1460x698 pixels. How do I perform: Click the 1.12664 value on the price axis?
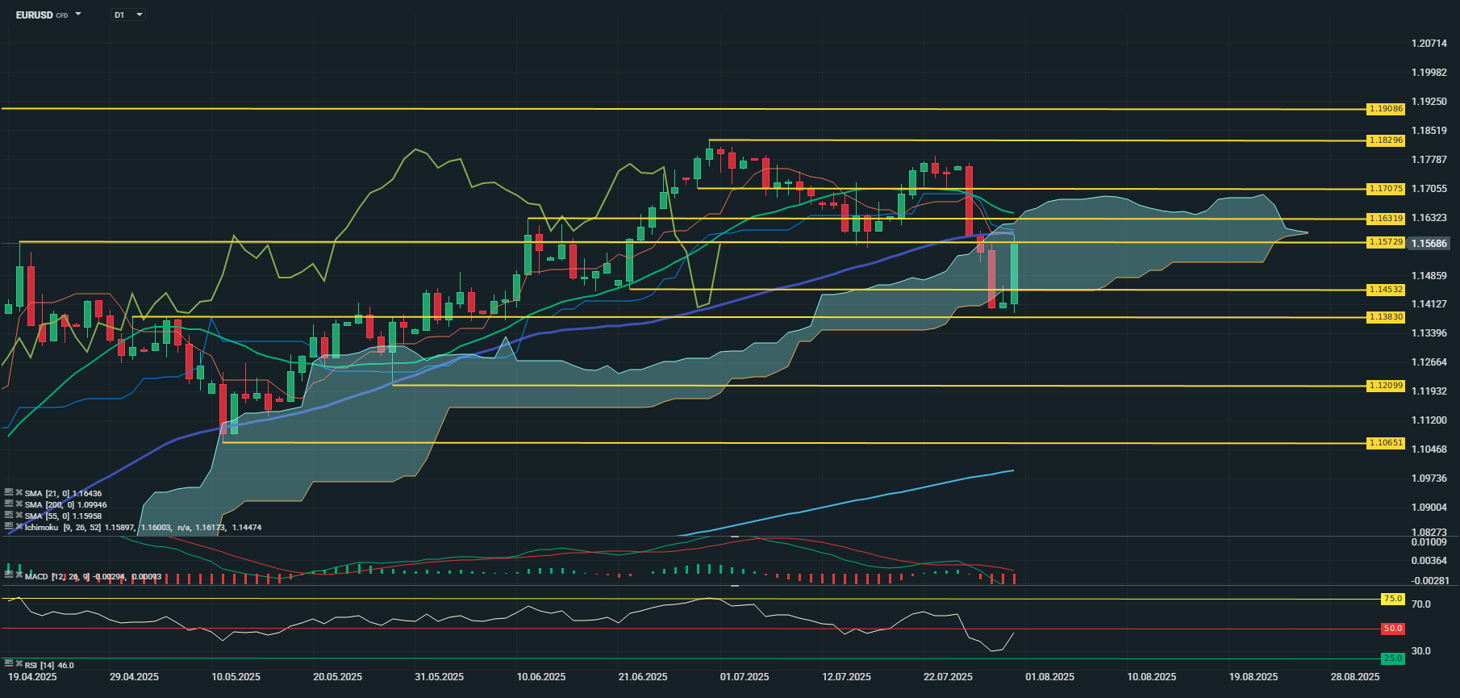click(x=1429, y=362)
